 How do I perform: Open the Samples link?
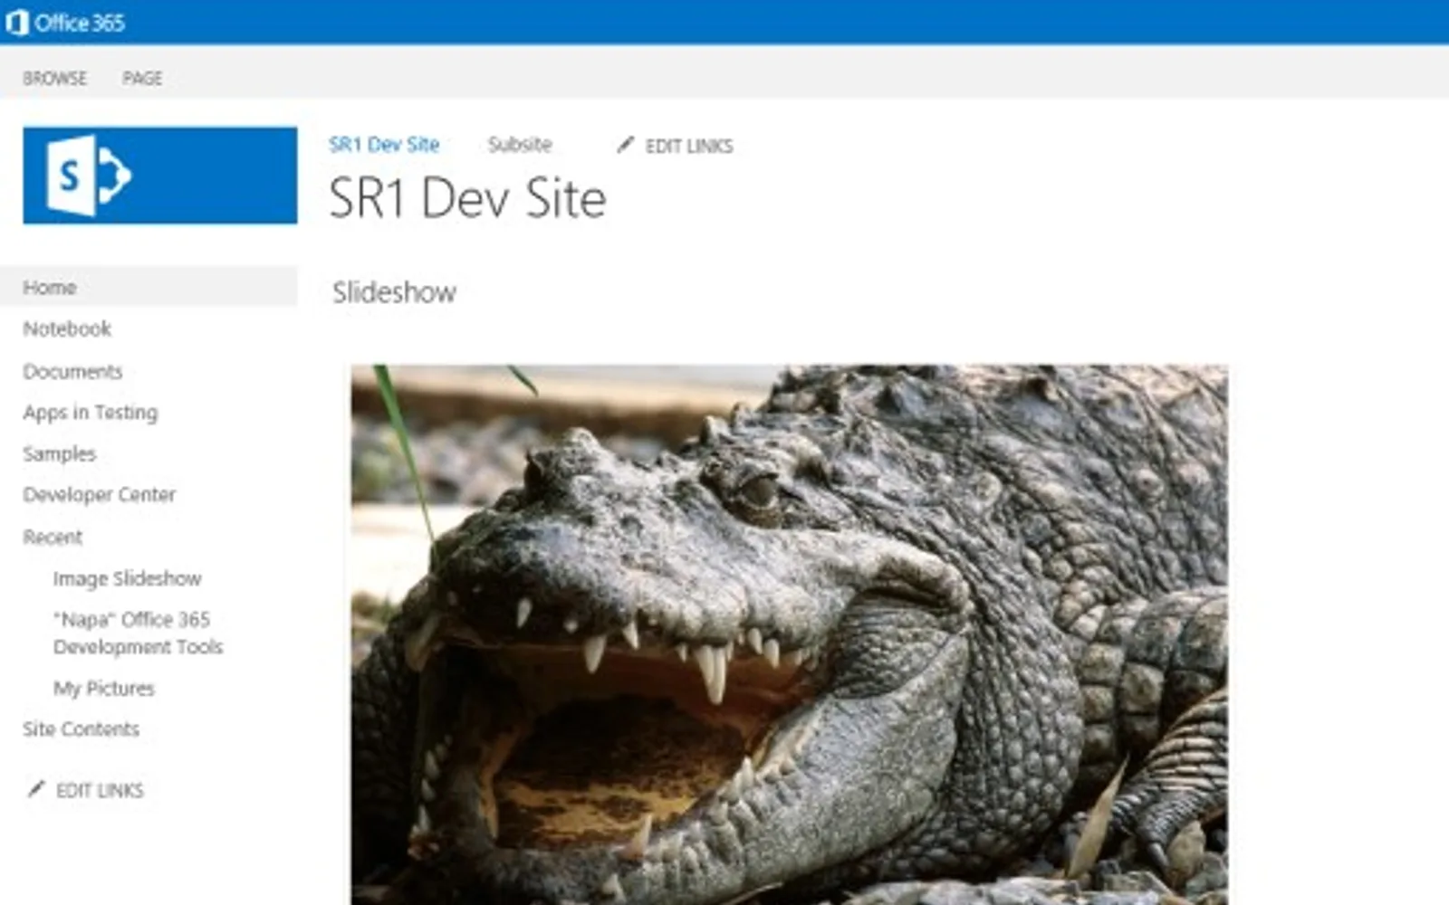tap(60, 454)
